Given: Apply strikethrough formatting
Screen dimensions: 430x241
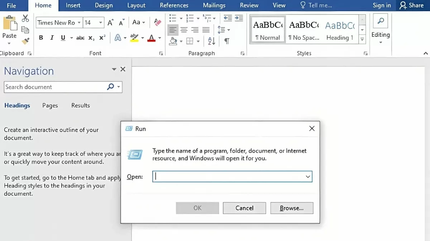Looking at the screenshot, I should pos(81,37).
